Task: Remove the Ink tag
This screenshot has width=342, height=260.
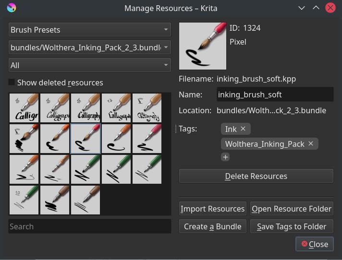Action: [x=243, y=129]
